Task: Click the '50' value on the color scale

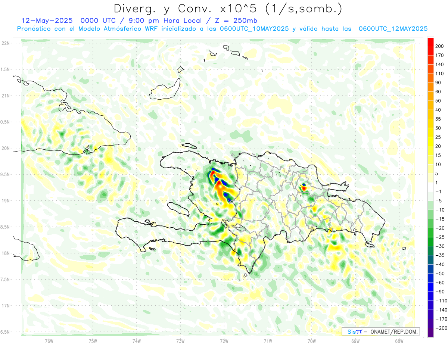Action: pos(438,101)
